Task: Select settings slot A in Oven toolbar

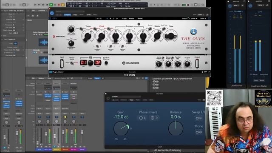Action: pyautogui.click(x=107, y=18)
